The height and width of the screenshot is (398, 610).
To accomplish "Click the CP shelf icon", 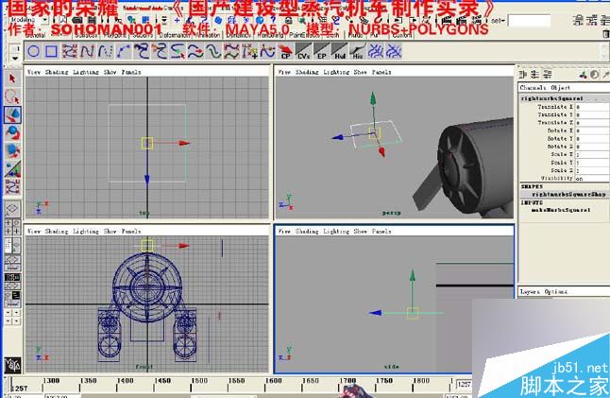I will pos(286,51).
